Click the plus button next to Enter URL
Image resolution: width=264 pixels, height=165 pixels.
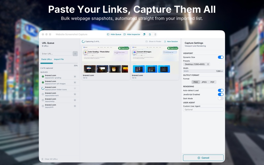point(75,54)
